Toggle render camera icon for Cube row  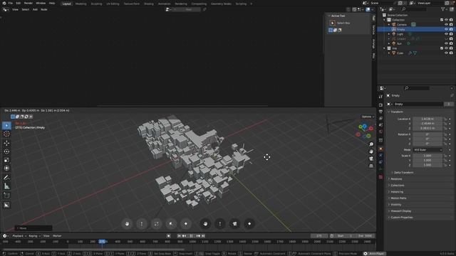(451, 53)
